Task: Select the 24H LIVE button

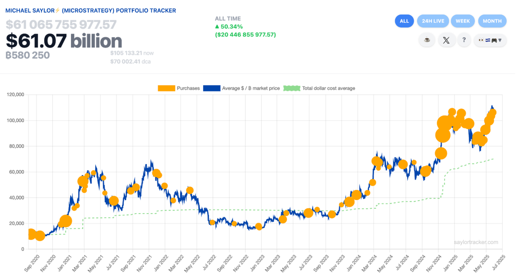Action: coord(433,21)
